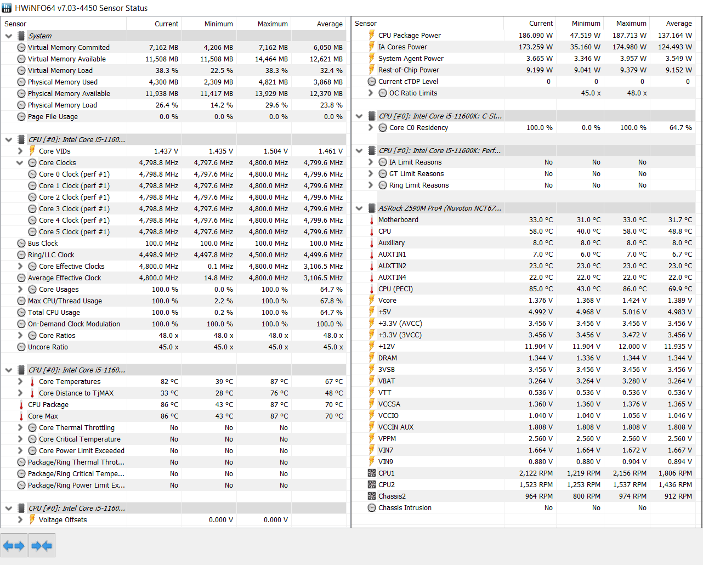Select the Ring/LLC Clock row
This screenshot has height=565, width=703.
click(x=173, y=255)
